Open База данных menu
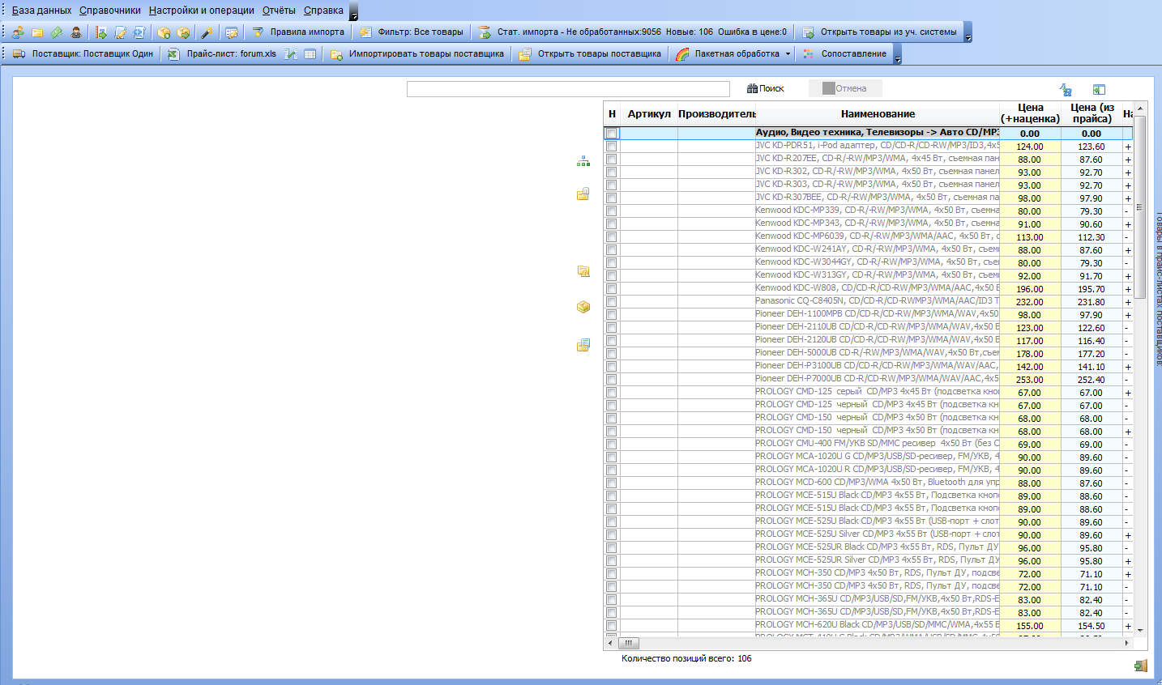 coord(41,11)
